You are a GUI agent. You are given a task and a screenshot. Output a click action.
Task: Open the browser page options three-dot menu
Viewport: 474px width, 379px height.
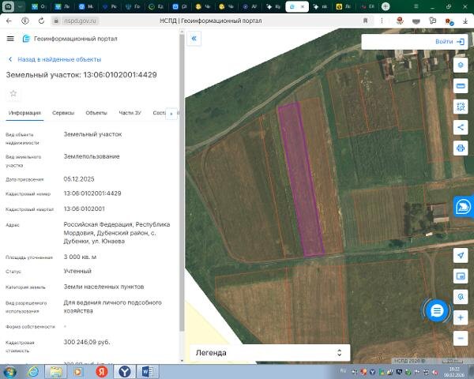pos(382,21)
